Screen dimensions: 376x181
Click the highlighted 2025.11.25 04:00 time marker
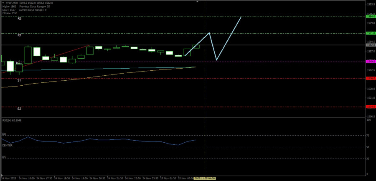coord(205,178)
